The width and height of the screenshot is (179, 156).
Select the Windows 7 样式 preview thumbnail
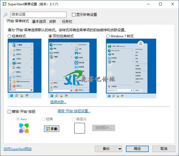[131, 68]
